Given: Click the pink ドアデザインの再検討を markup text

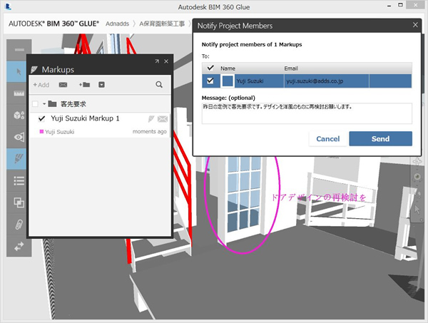Looking at the screenshot, I should tap(319, 198).
